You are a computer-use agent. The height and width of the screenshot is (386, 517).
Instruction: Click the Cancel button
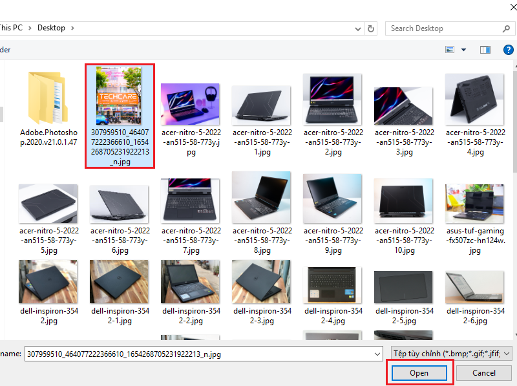(x=483, y=373)
